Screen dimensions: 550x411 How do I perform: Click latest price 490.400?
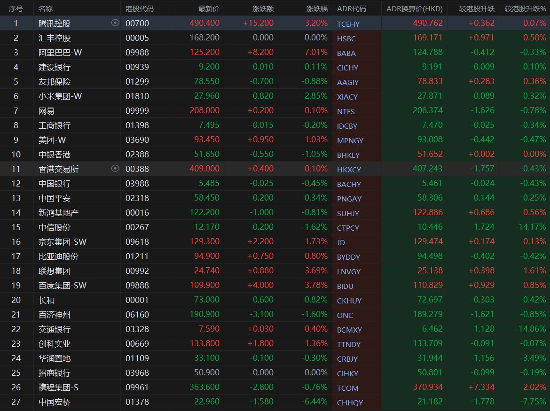(x=204, y=23)
